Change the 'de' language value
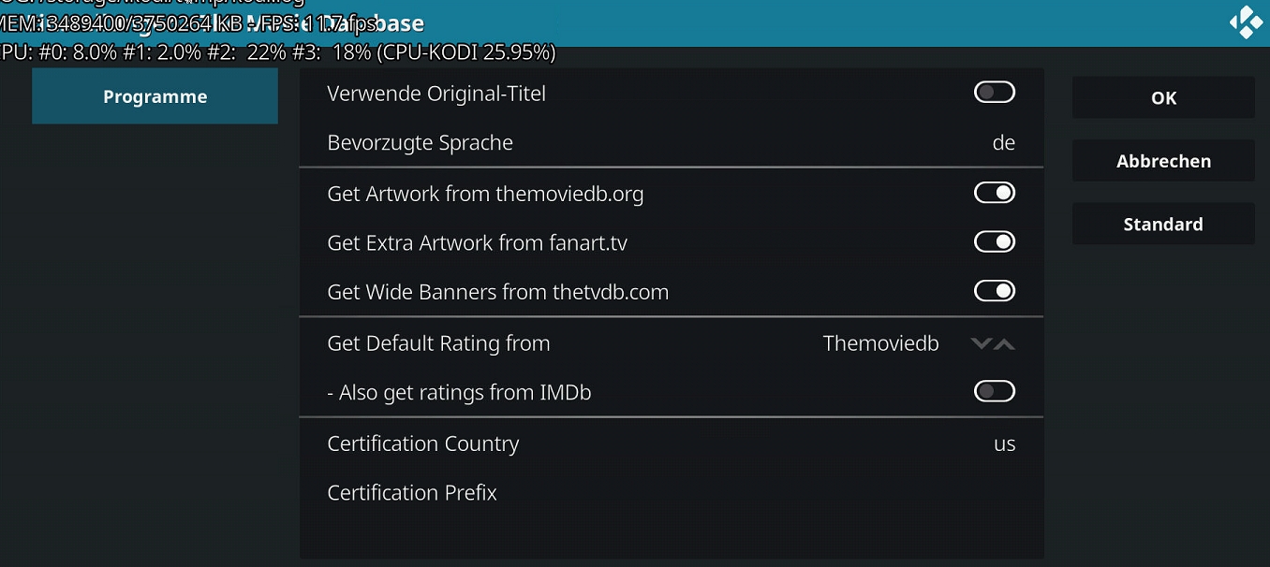 [1004, 143]
